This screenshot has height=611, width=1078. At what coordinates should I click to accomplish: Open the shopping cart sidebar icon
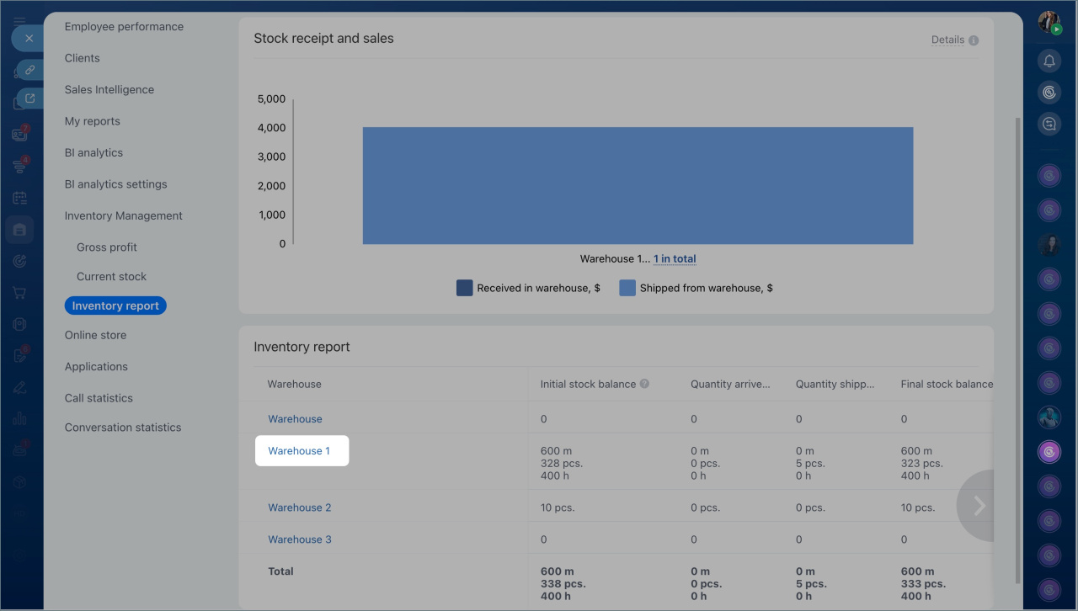point(19,293)
